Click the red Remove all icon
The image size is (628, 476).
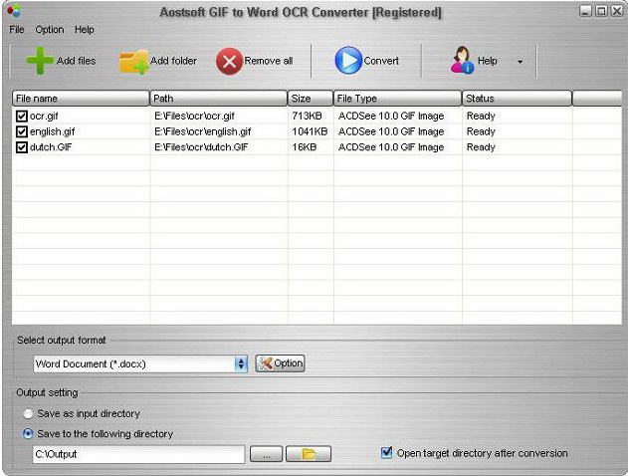click(229, 62)
